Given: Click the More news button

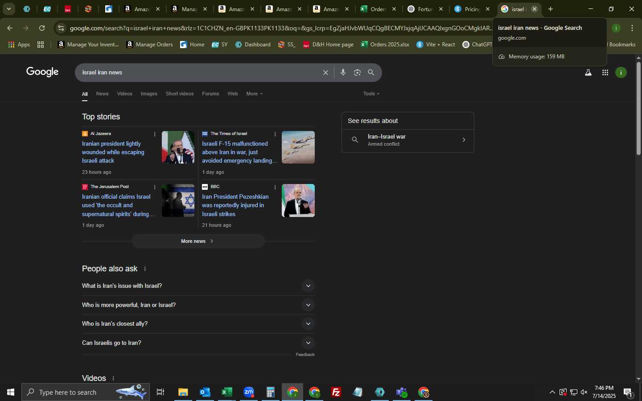Looking at the screenshot, I should [x=198, y=241].
